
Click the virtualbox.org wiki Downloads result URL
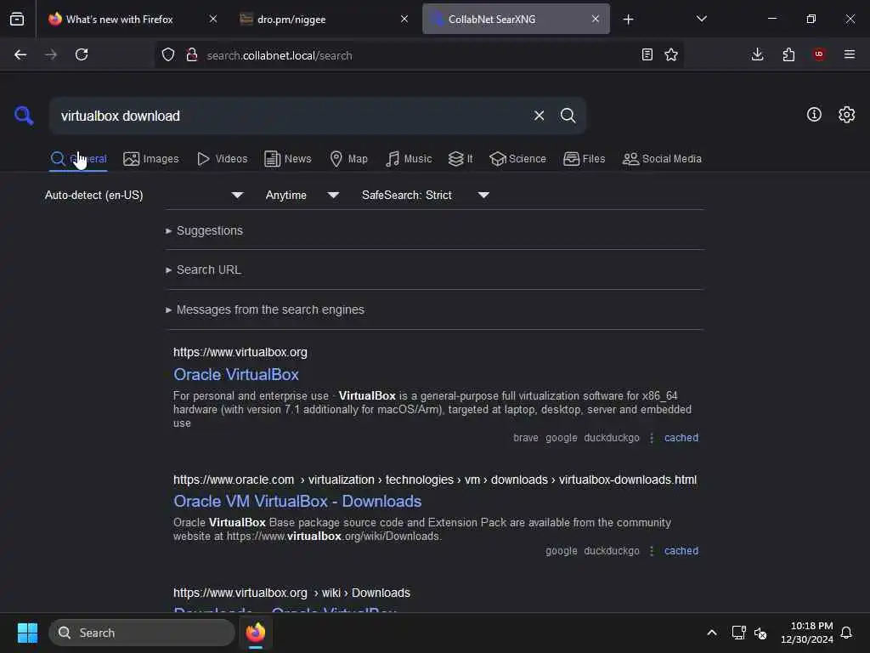tap(292, 593)
